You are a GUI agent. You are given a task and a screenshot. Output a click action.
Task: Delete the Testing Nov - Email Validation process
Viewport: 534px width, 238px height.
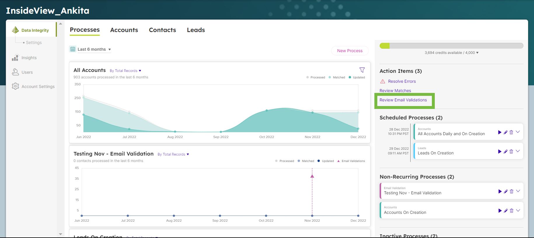(x=511, y=191)
